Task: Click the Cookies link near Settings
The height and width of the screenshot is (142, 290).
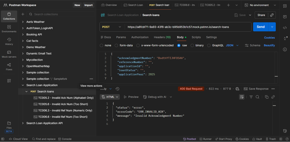Action: 269,37
